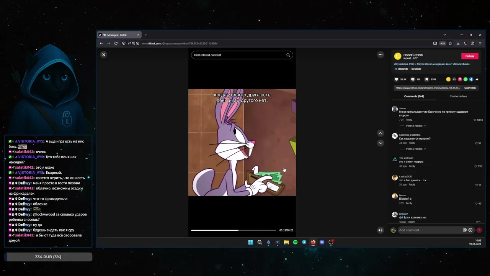Open the 90% zoom level indicator
This screenshot has height=276, width=490.
click(x=443, y=43)
